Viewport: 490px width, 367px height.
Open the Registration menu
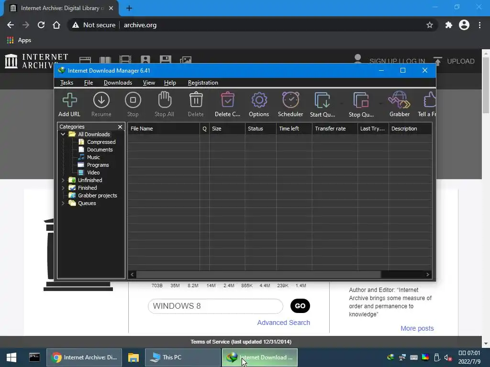tap(203, 83)
